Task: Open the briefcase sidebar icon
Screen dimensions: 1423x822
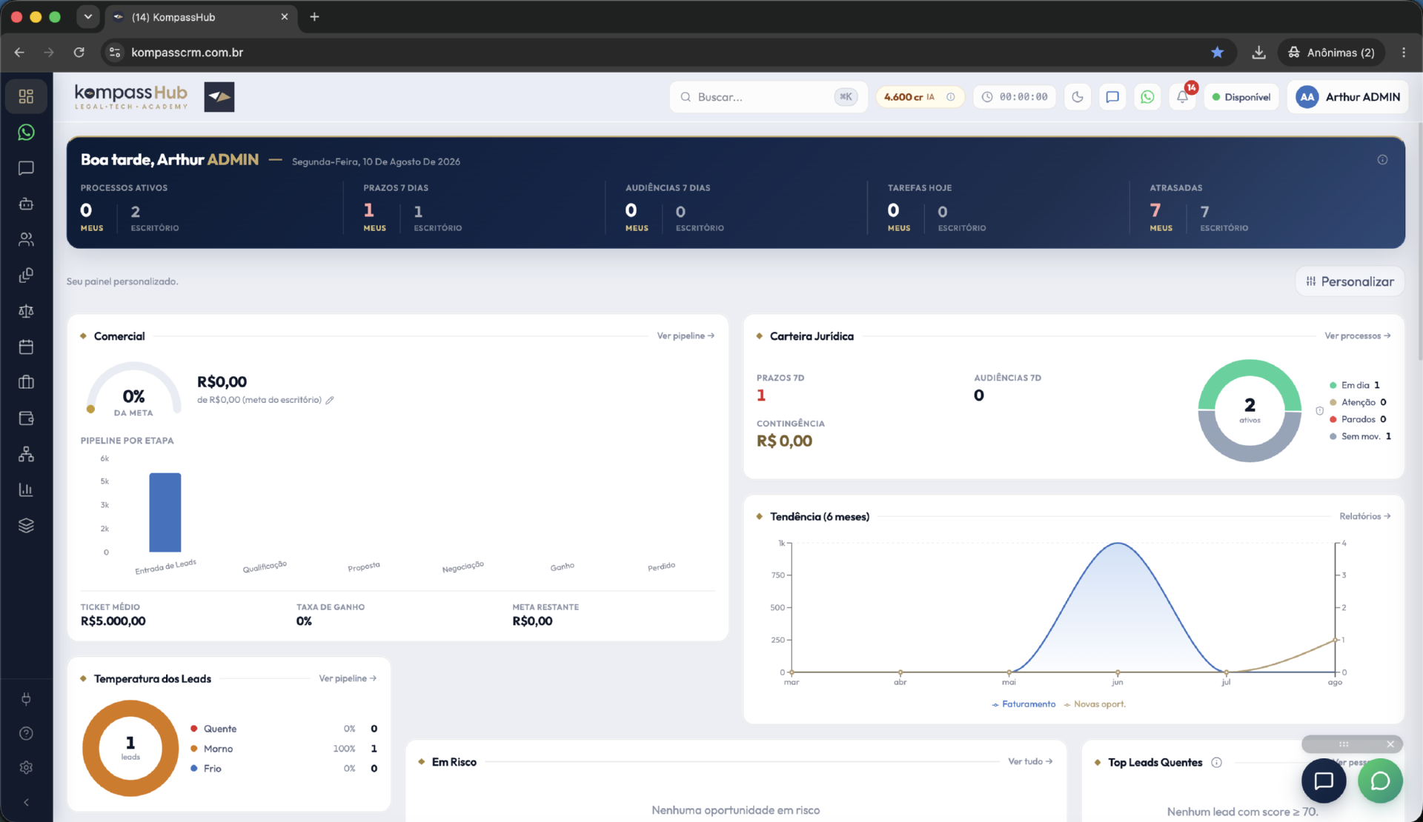Action: pos(26,382)
